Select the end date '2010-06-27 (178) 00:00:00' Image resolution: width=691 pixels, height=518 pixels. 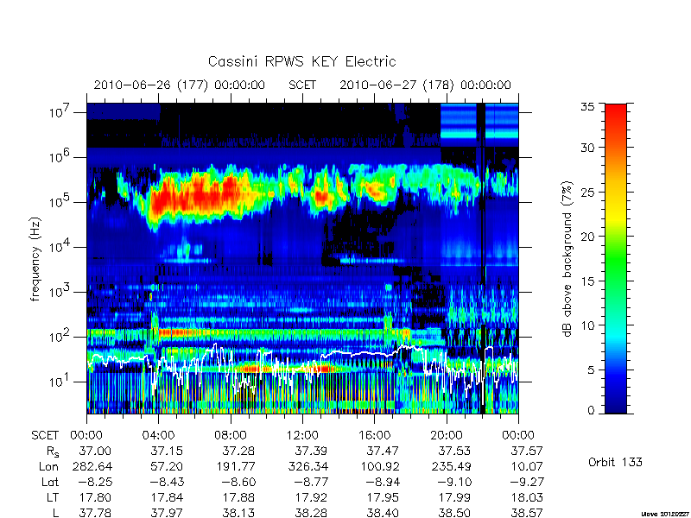click(425, 85)
